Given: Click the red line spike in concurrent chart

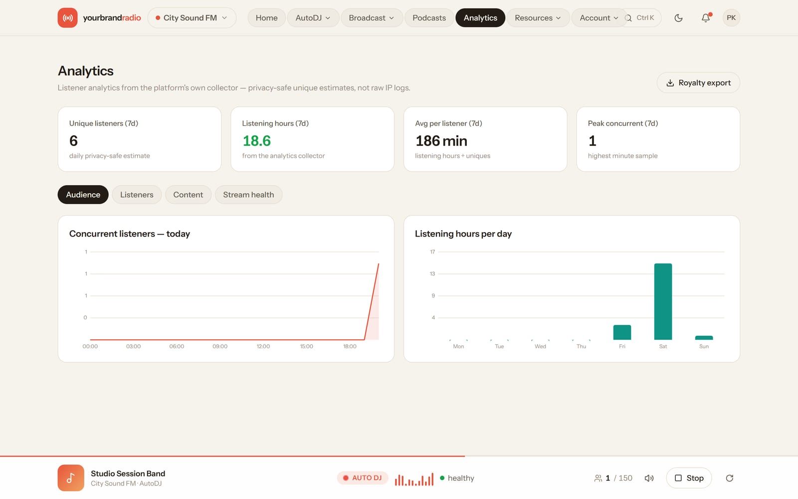Looking at the screenshot, I should click(x=372, y=301).
